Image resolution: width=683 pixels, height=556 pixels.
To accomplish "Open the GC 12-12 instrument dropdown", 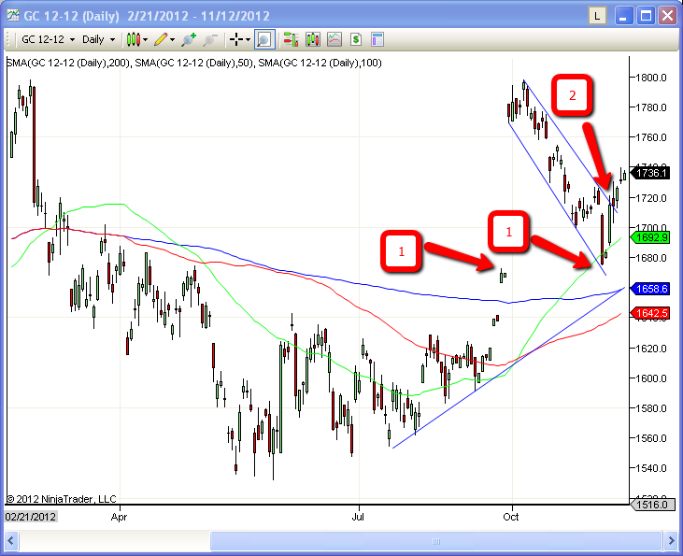I will [41, 39].
